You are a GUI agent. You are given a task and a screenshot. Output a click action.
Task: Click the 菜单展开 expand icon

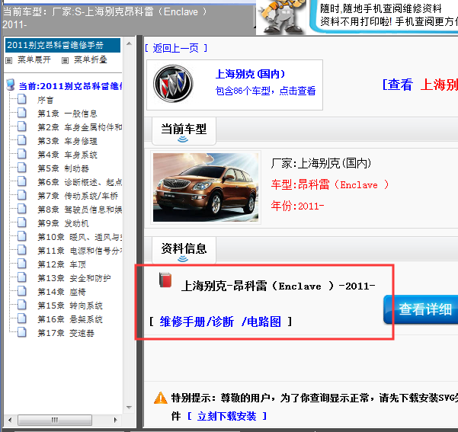[x=9, y=60]
